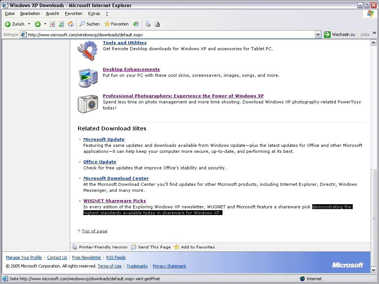Viewport: 379px width, 284px height.
Task: Expand the forward button dropdown arrow
Action: [x=45, y=24]
